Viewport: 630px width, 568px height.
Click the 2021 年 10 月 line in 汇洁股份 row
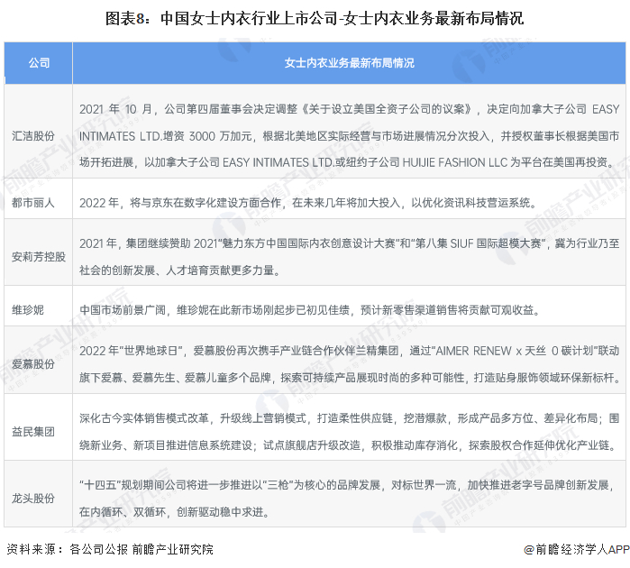[x=349, y=109]
